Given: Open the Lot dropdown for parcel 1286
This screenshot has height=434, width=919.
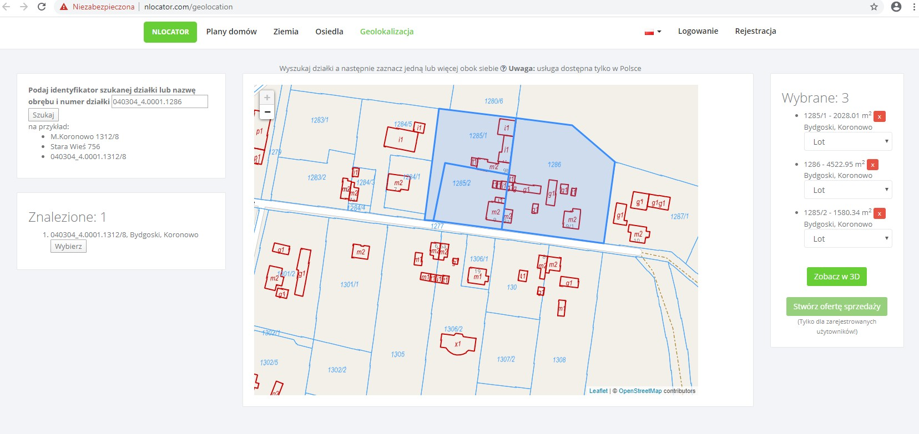Looking at the screenshot, I should [848, 190].
